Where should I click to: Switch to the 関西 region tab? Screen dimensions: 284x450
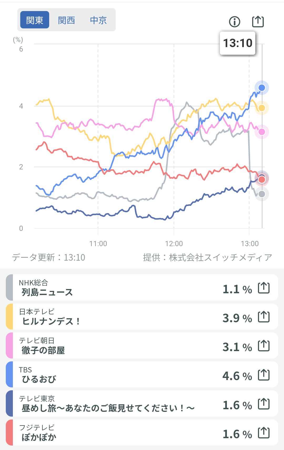pos(67,20)
